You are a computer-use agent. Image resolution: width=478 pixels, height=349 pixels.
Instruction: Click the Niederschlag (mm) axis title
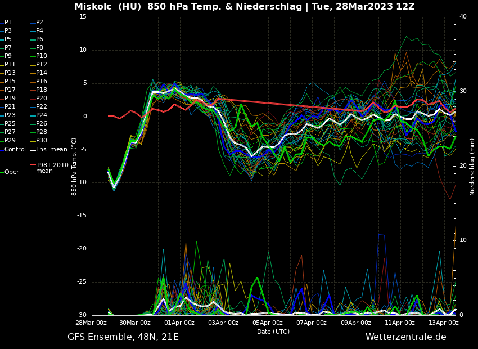click(x=472, y=167)
